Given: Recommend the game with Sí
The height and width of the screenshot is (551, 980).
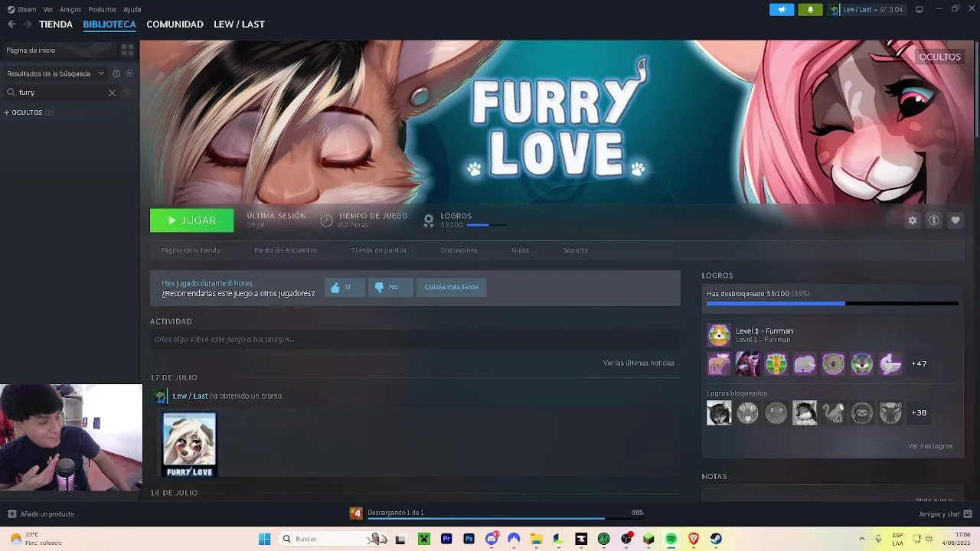Looking at the screenshot, I should [345, 288].
